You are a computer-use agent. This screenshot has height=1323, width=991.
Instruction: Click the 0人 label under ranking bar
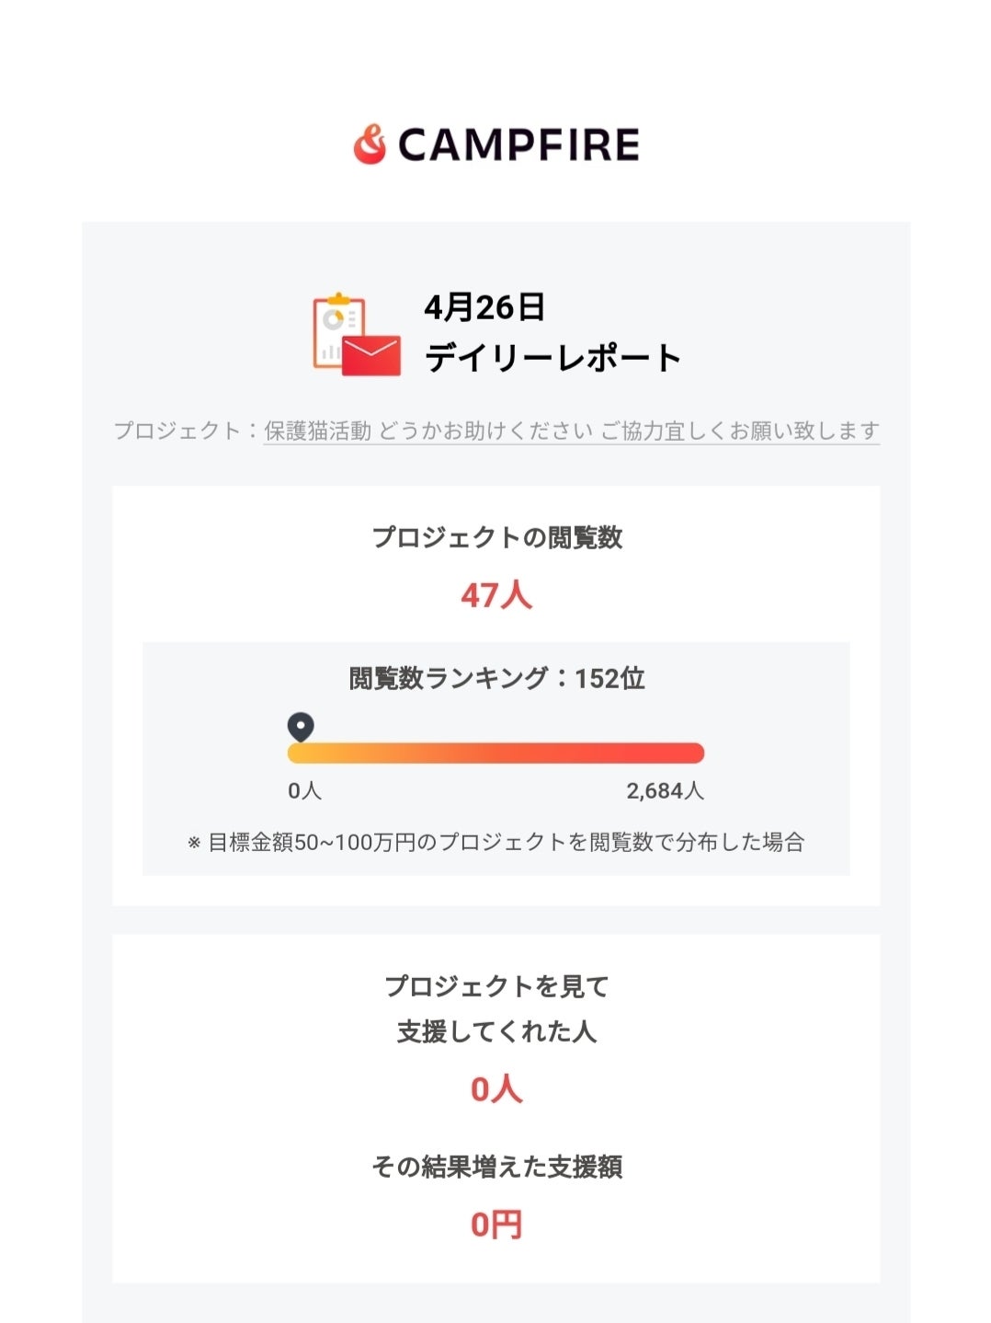click(304, 791)
